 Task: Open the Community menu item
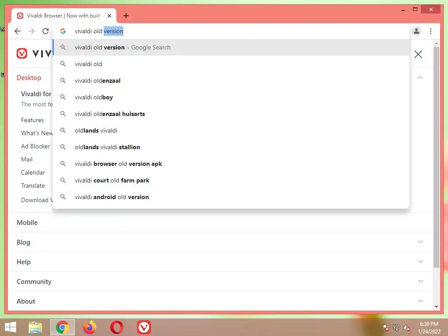(34, 282)
